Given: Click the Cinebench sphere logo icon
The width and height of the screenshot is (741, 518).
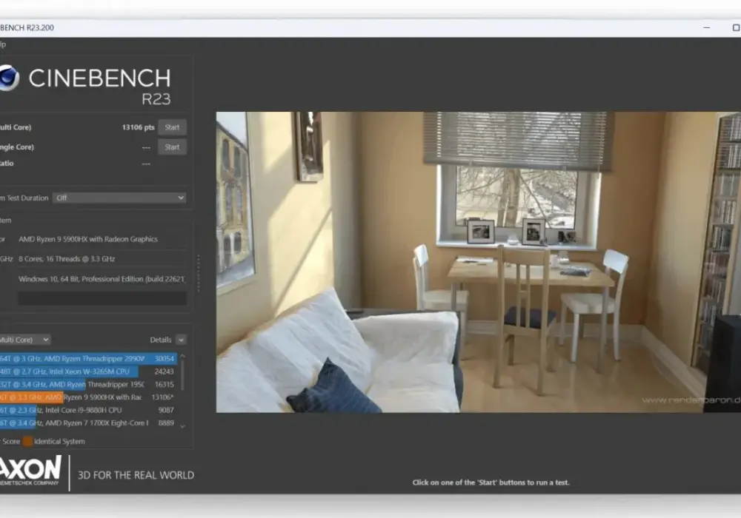Looking at the screenshot, I should pyautogui.click(x=8, y=78).
